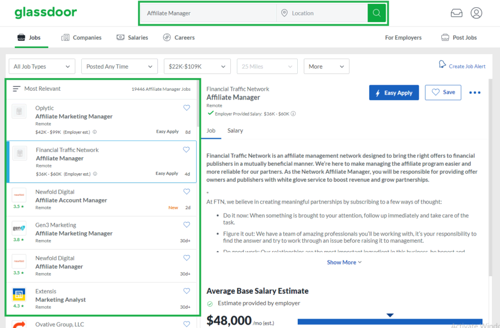500x328 pixels.
Task: Open the three-dot more options menu
Action: 475,92
